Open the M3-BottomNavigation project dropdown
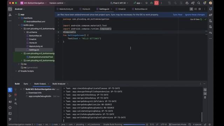 (x=34, y=3)
